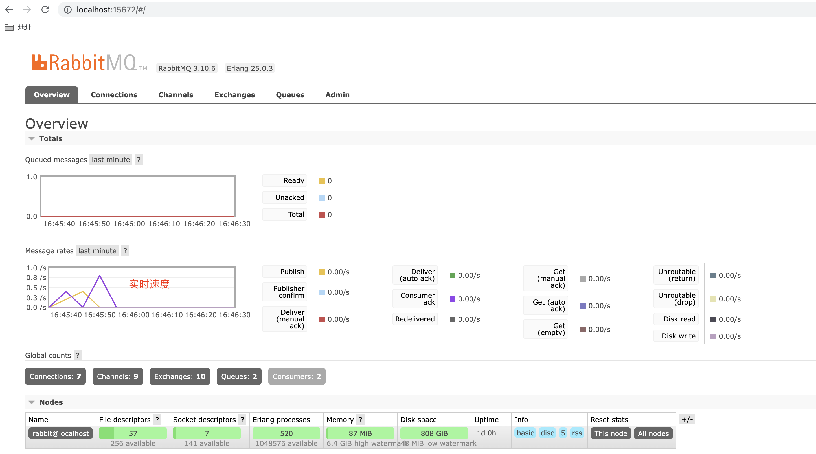Open the Connections tab

(114, 95)
